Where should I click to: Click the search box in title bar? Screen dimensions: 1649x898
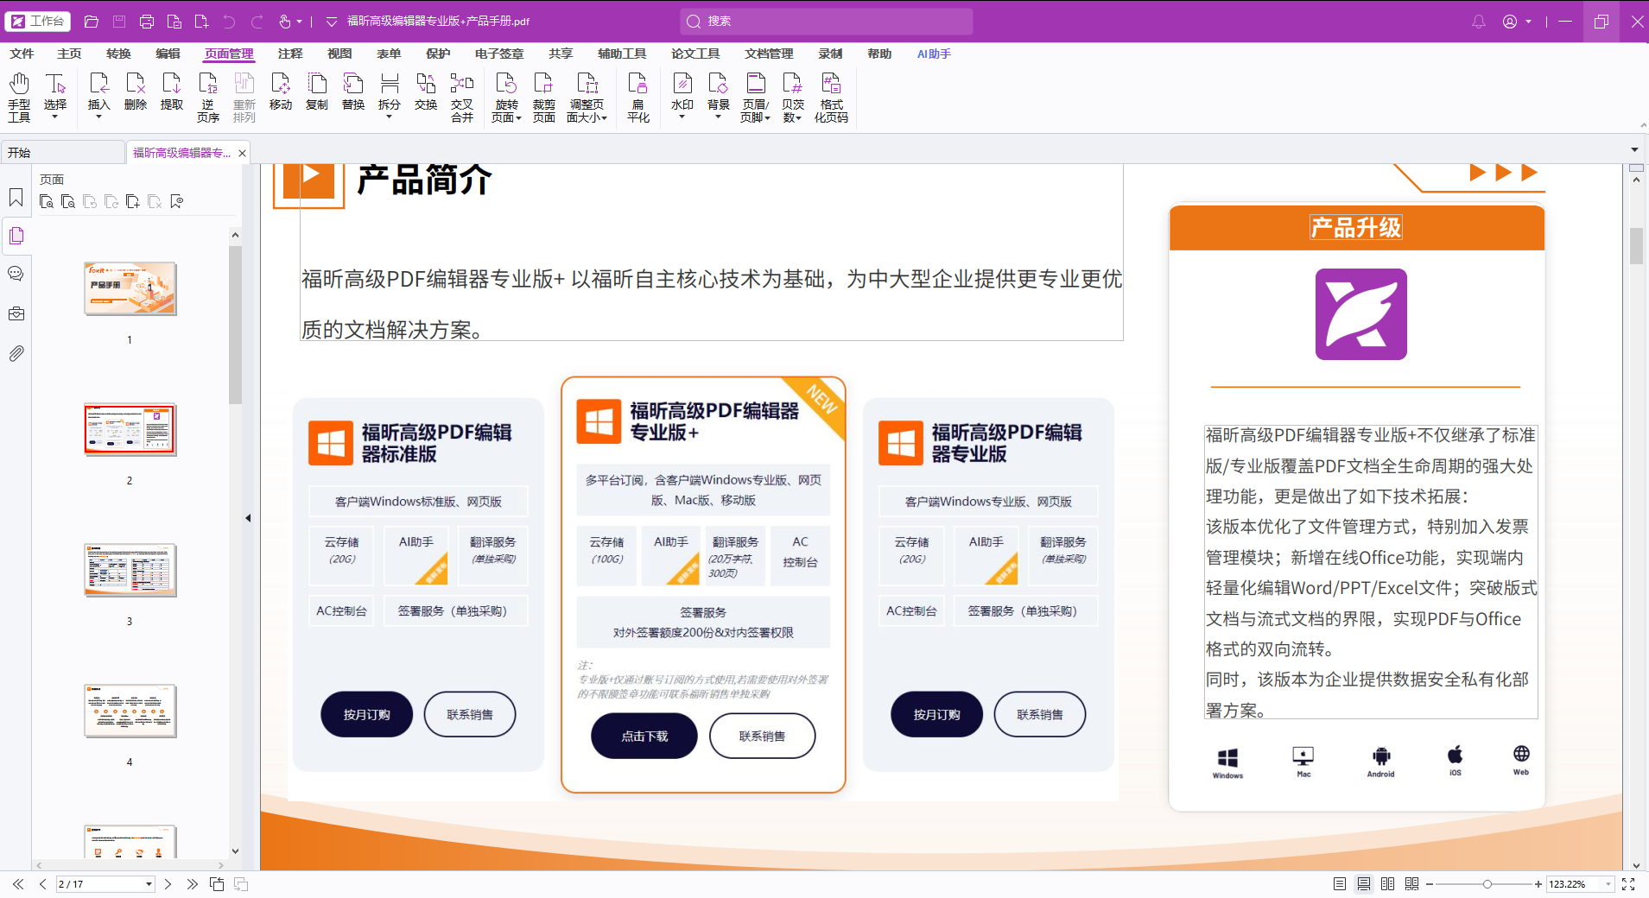827,22
